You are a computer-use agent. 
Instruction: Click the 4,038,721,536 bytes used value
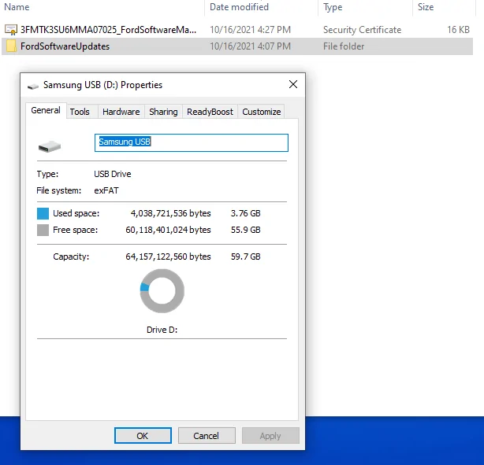[171, 213]
